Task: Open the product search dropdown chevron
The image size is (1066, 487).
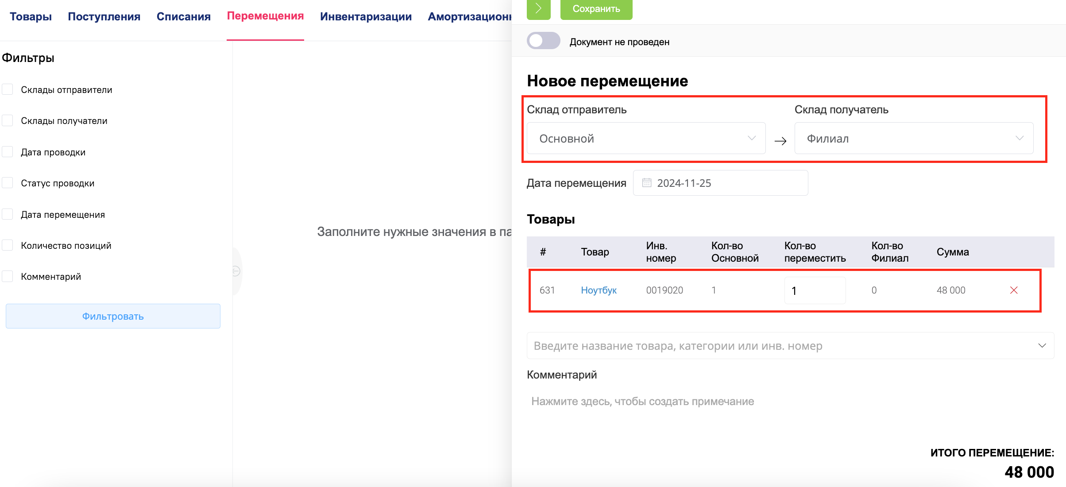Action: (1042, 346)
